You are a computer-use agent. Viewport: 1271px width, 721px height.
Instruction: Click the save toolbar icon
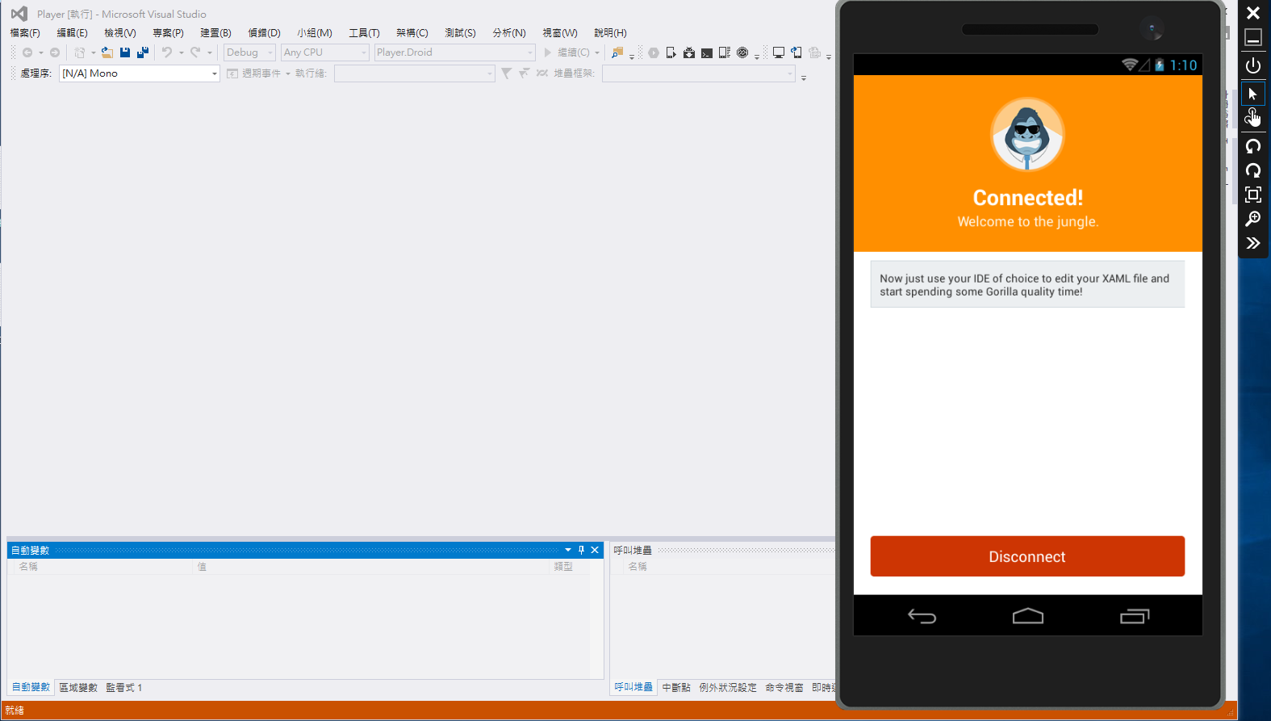[125, 52]
